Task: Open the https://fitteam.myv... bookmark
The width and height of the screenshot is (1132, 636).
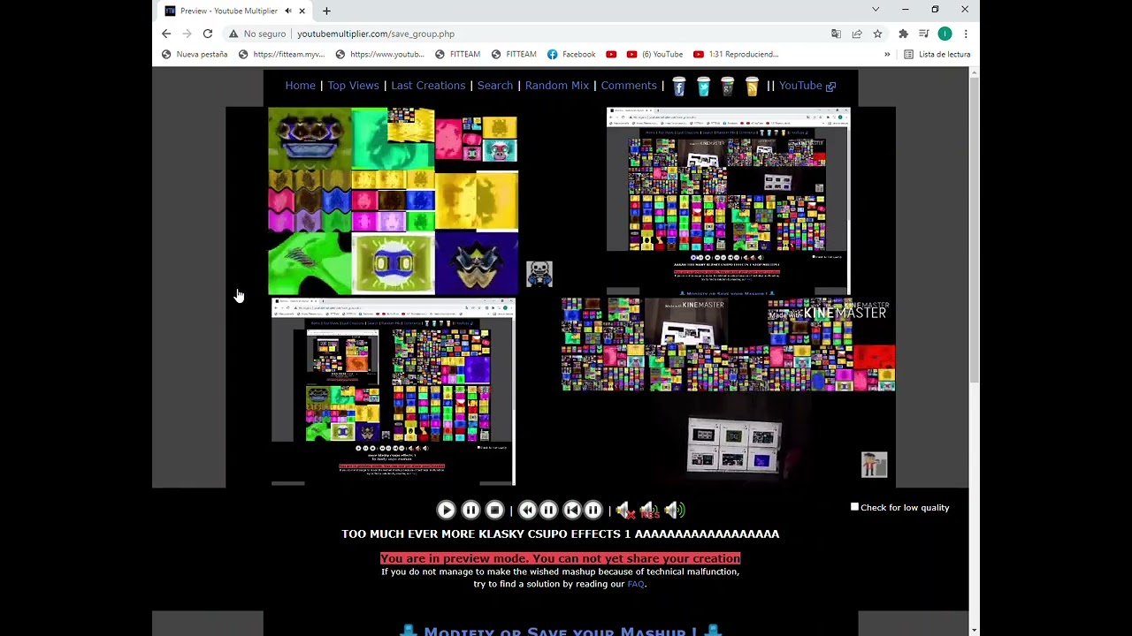Action: click(x=281, y=54)
